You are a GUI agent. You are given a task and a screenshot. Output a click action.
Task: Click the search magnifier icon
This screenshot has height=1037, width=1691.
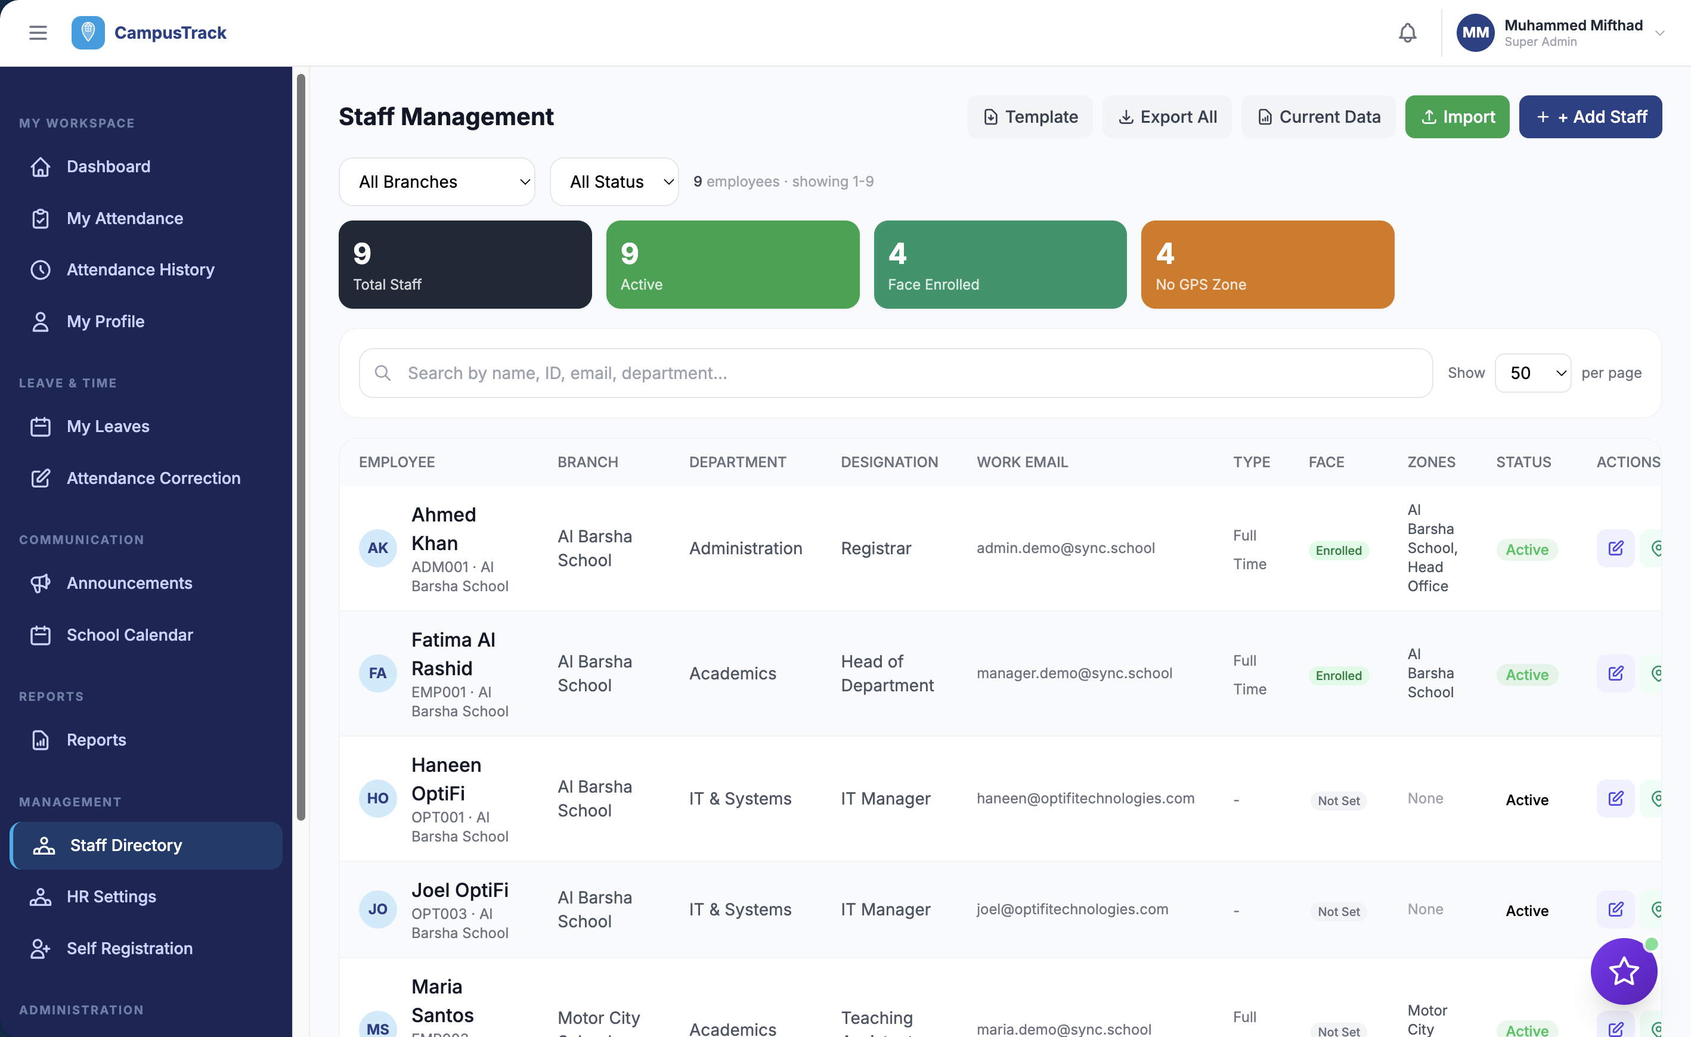tap(382, 372)
